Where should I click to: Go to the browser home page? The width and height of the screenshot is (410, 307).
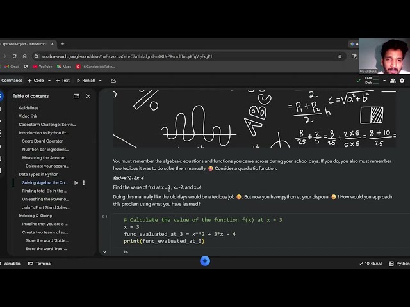coord(24,56)
